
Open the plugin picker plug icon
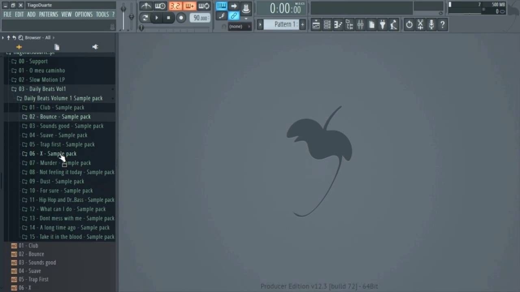tap(382, 25)
